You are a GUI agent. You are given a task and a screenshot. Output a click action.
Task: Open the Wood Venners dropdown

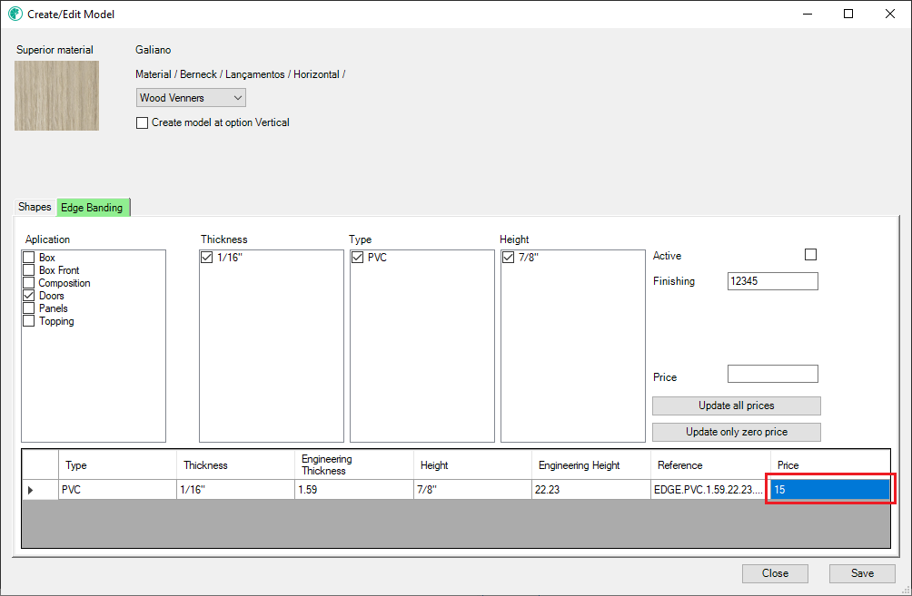pyautogui.click(x=191, y=97)
